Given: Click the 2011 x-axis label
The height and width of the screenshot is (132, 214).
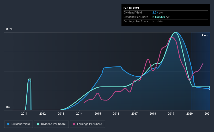Looking at the screenshot, I should point(24,114).
